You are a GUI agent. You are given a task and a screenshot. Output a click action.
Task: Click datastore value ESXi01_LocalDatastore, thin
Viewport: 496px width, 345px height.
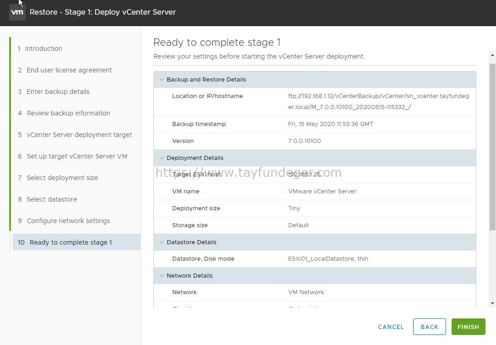click(328, 259)
